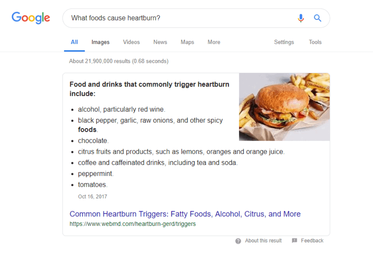Click the webmd.com heartburn-gerd URL
This screenshot has width=373, height=254.
pyautogui.click(x=132, y=224)
